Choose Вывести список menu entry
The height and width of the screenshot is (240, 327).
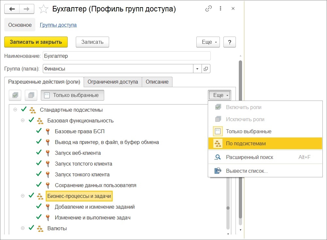(x=265, y=171)
